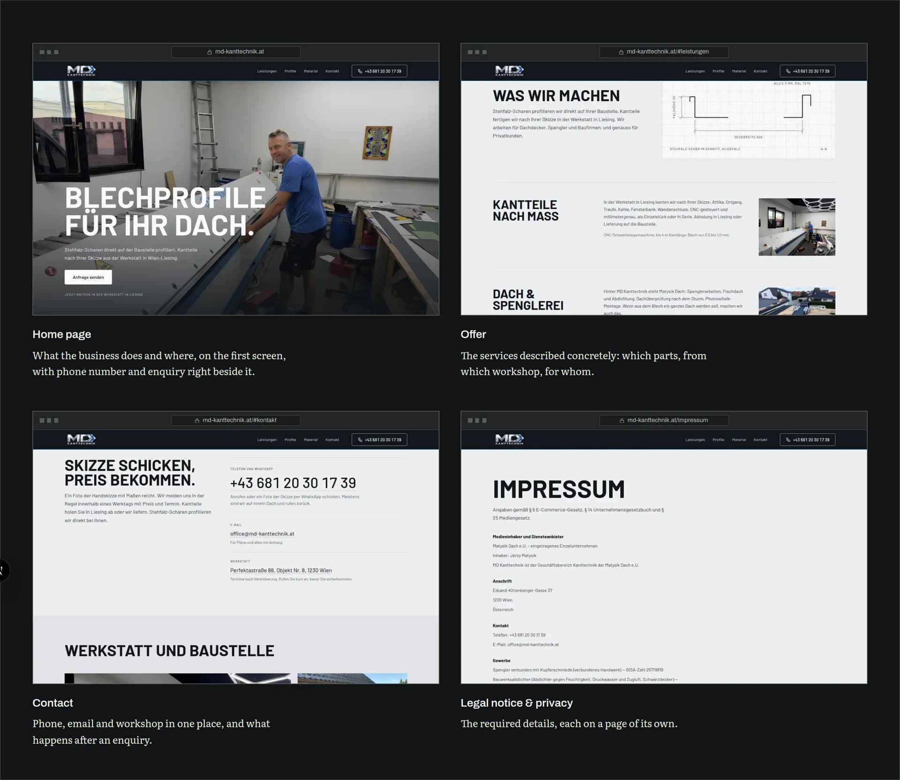This screenshot has width=900, height=780.
Task: Click the WAS WIR MACHEN heading
Action: pos(556,96)
